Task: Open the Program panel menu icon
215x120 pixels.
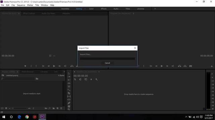Action: pos(133,13)
